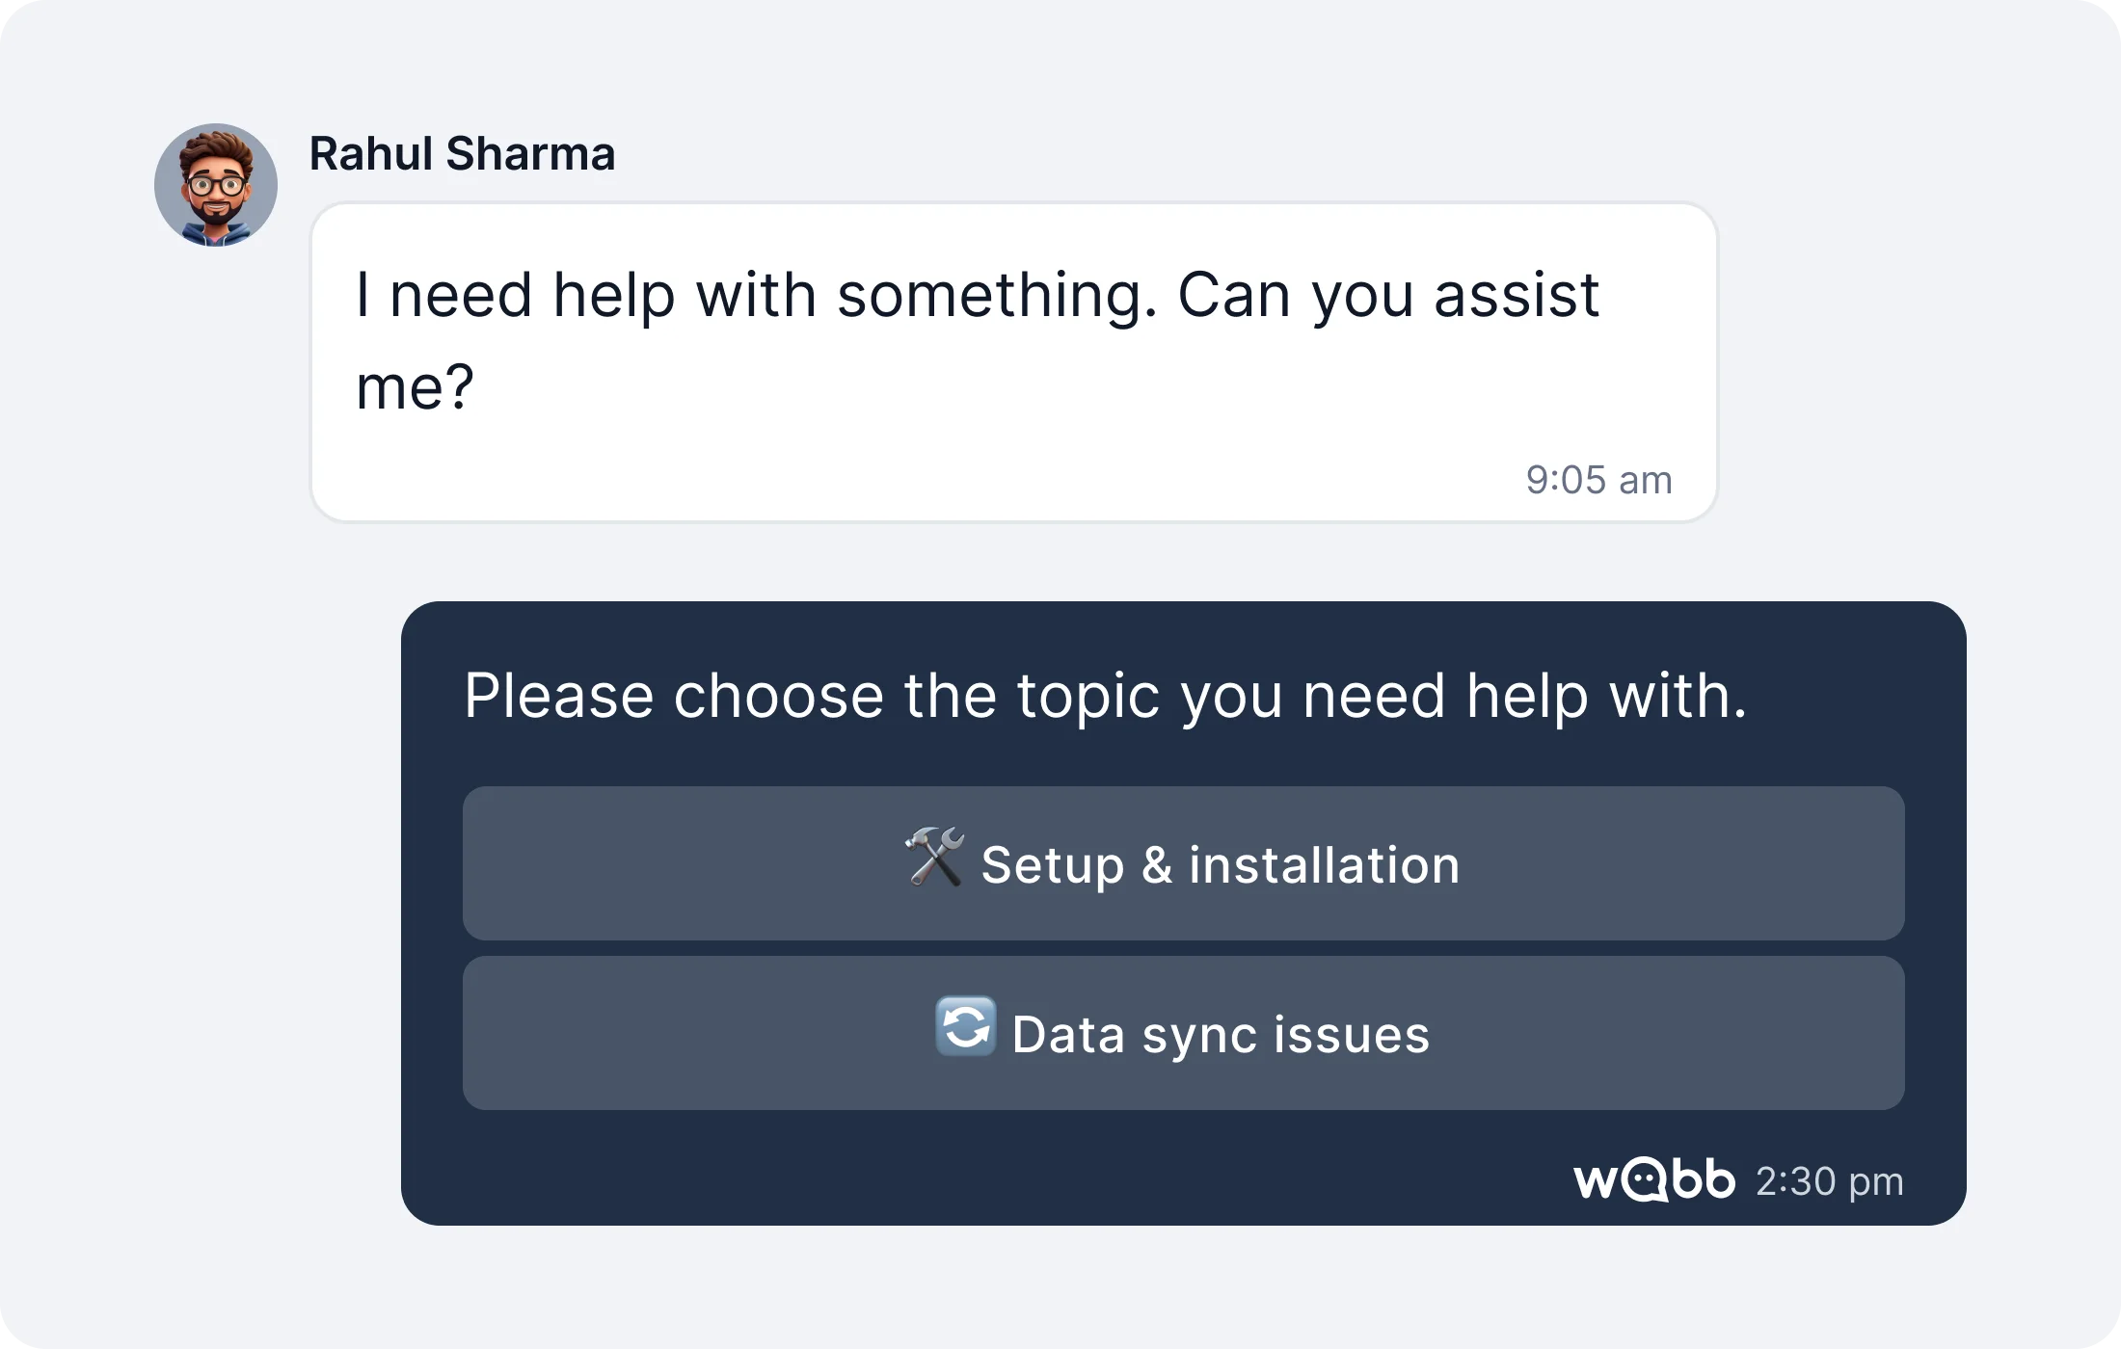Click the word "Setup" in first option
The image size is (2121, 1349).
tap(1052, 865)
